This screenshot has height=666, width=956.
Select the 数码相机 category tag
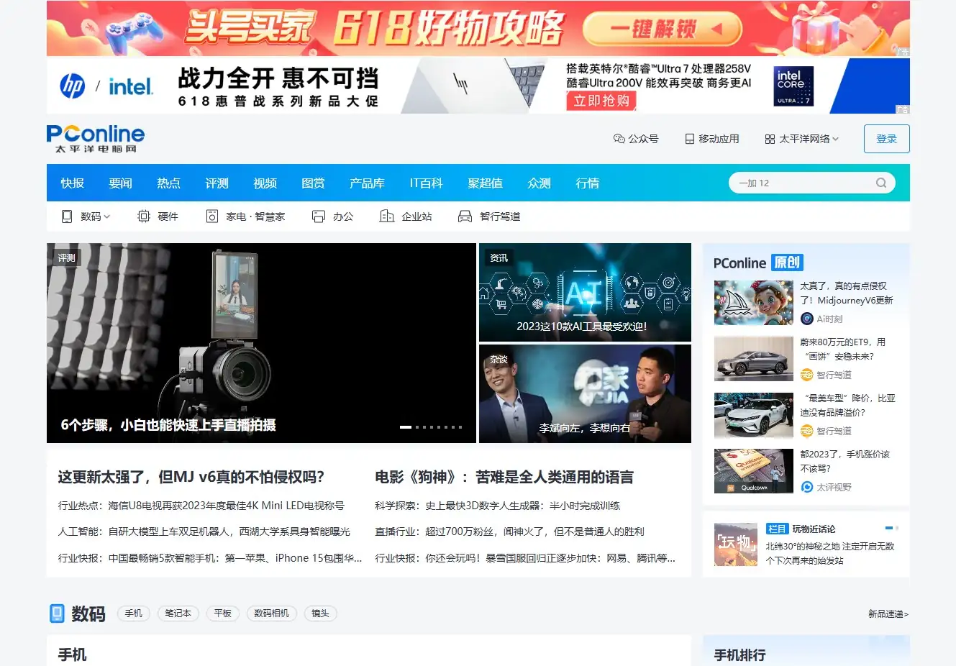click(271, 613)
